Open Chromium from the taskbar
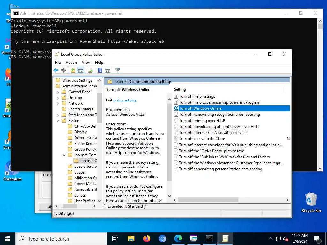The image size is (327, 245). [163, 239]
